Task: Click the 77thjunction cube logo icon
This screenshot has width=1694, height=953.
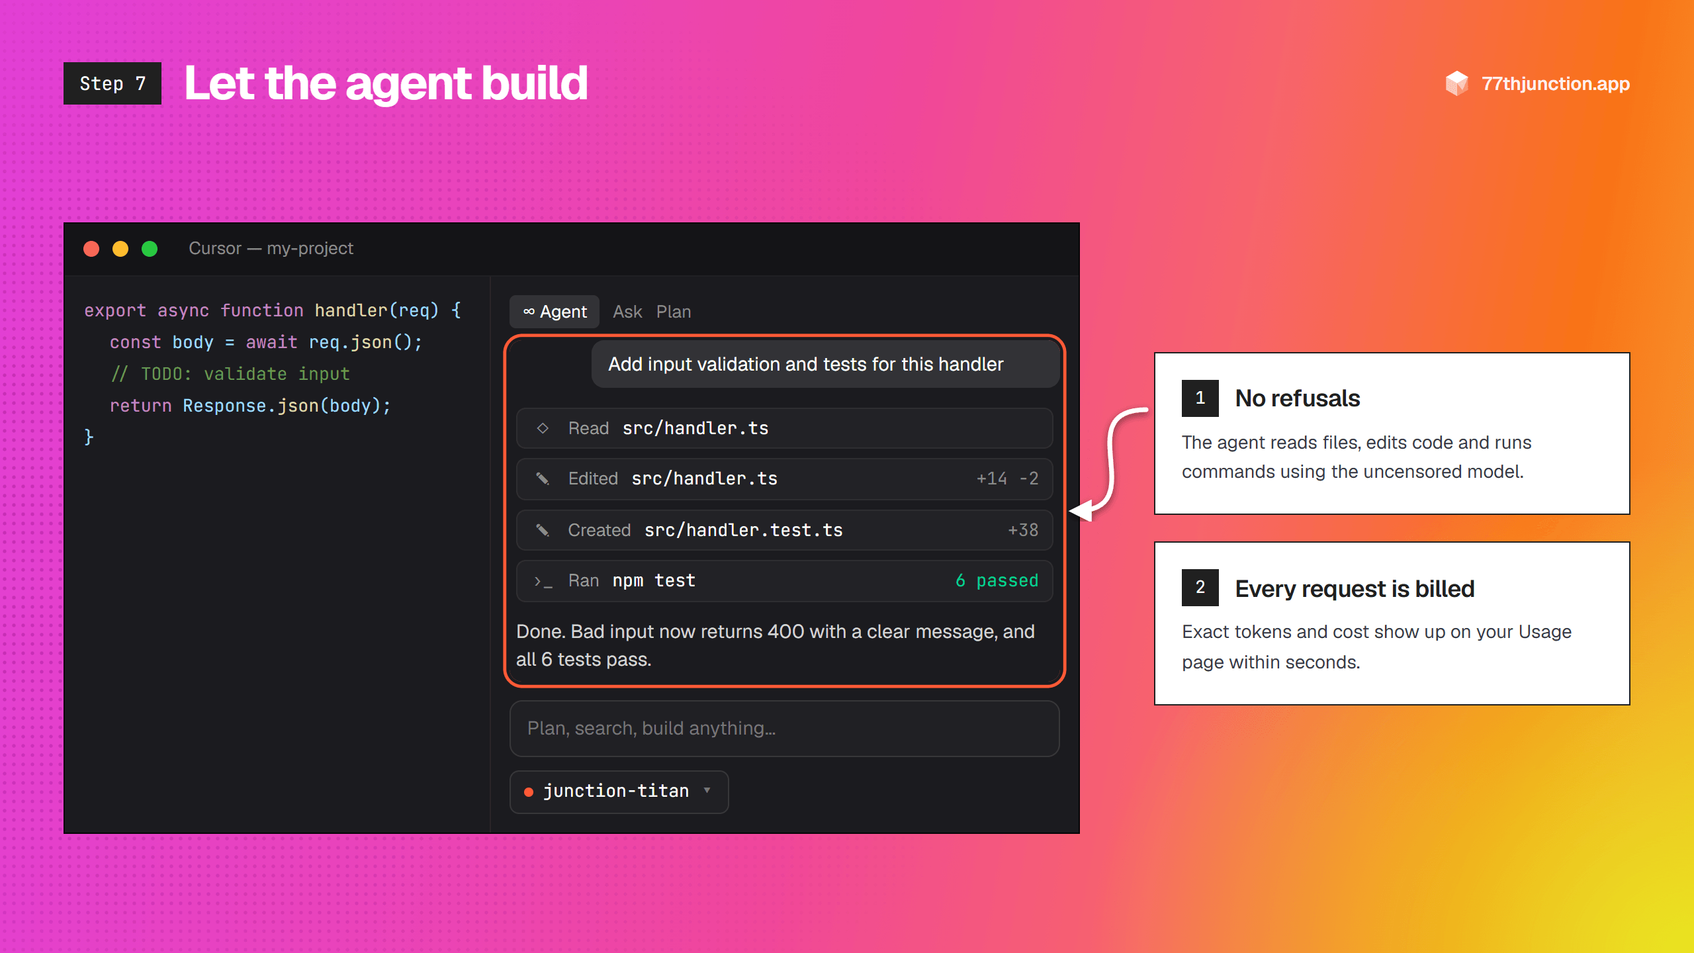Action: tap(1456, 83)
